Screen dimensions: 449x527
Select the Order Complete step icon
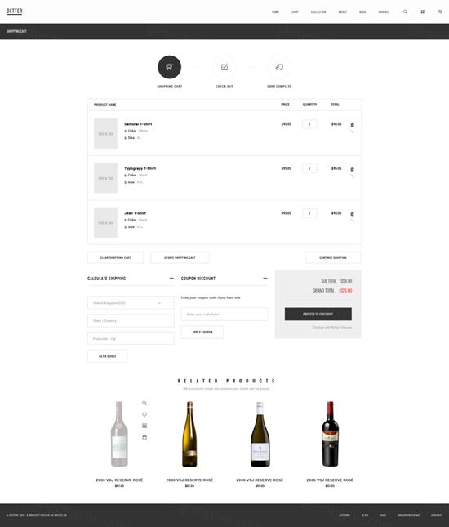pos(279,67)
